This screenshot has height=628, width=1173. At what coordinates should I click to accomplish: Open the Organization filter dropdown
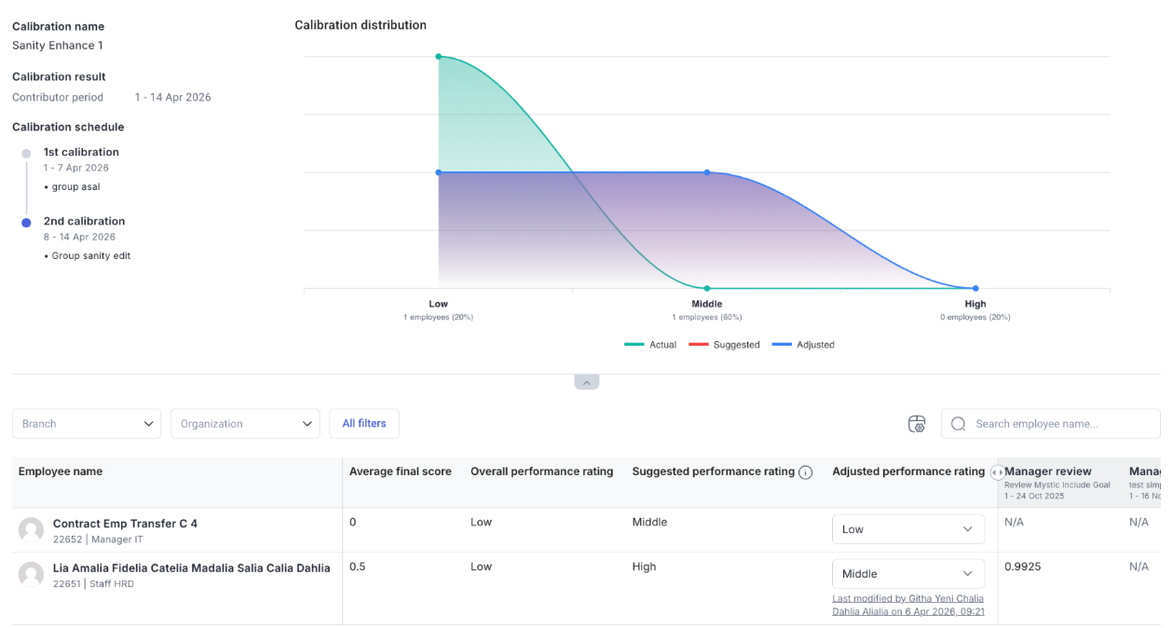[245, 424]
